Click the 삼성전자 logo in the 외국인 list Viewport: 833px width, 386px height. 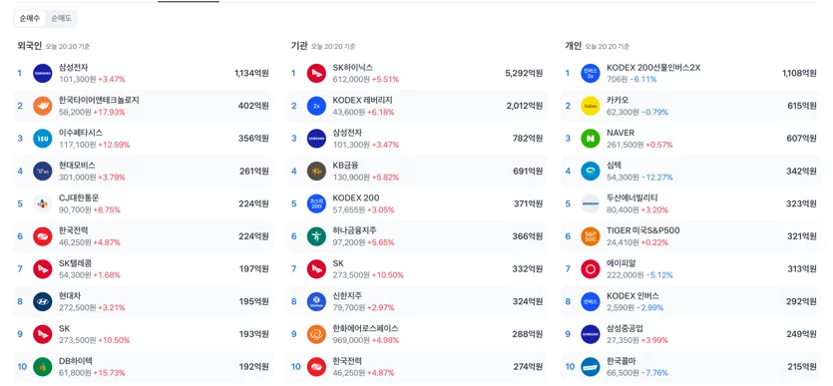43,73
